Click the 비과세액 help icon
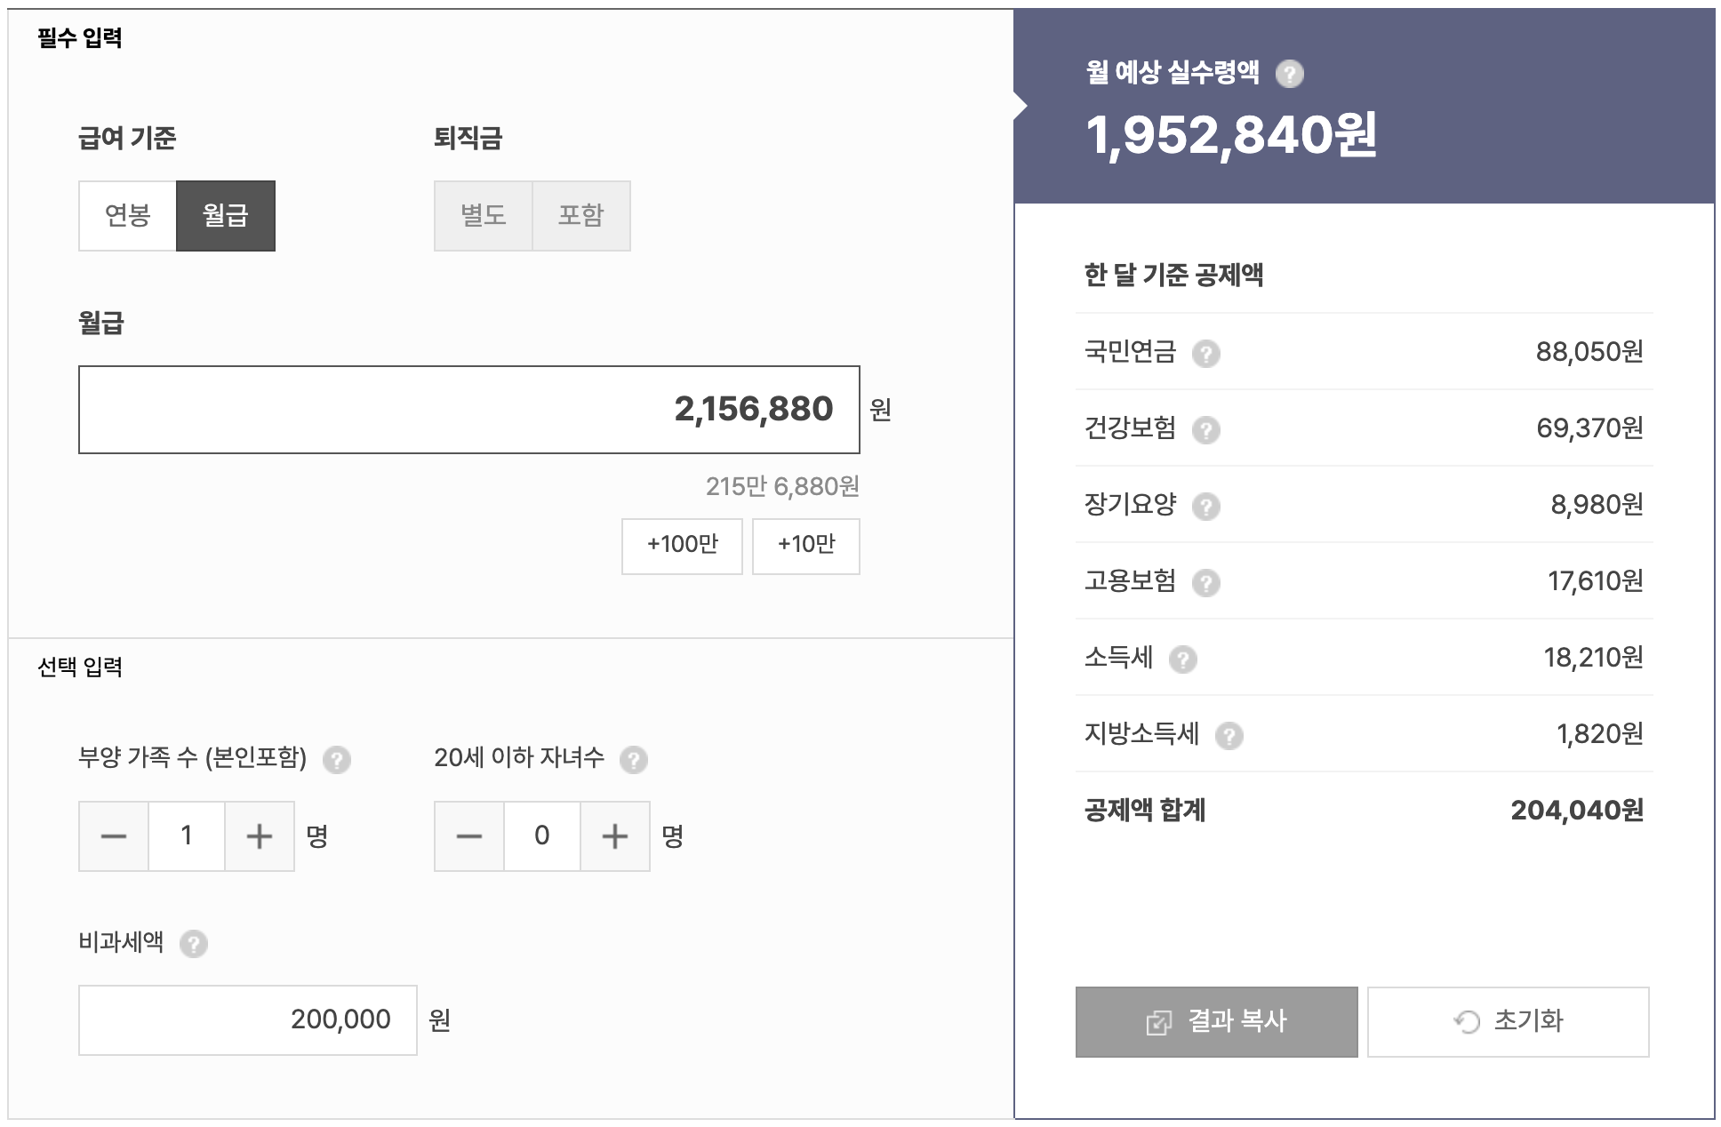Image resolution: width=1721 pixels, height=1127 pixels. [193, 944]
